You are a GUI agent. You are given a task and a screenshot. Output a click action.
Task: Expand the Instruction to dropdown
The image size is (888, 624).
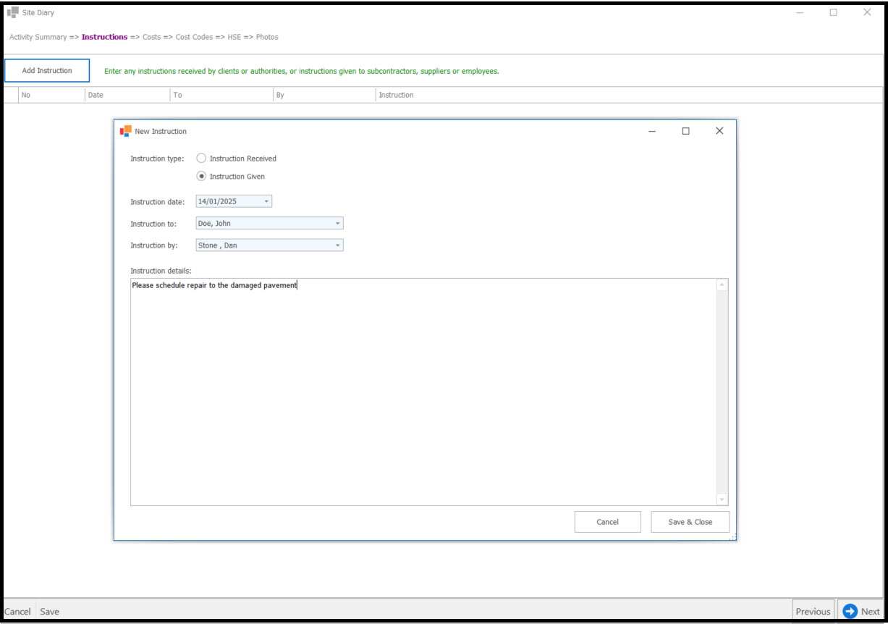(337, 224)
